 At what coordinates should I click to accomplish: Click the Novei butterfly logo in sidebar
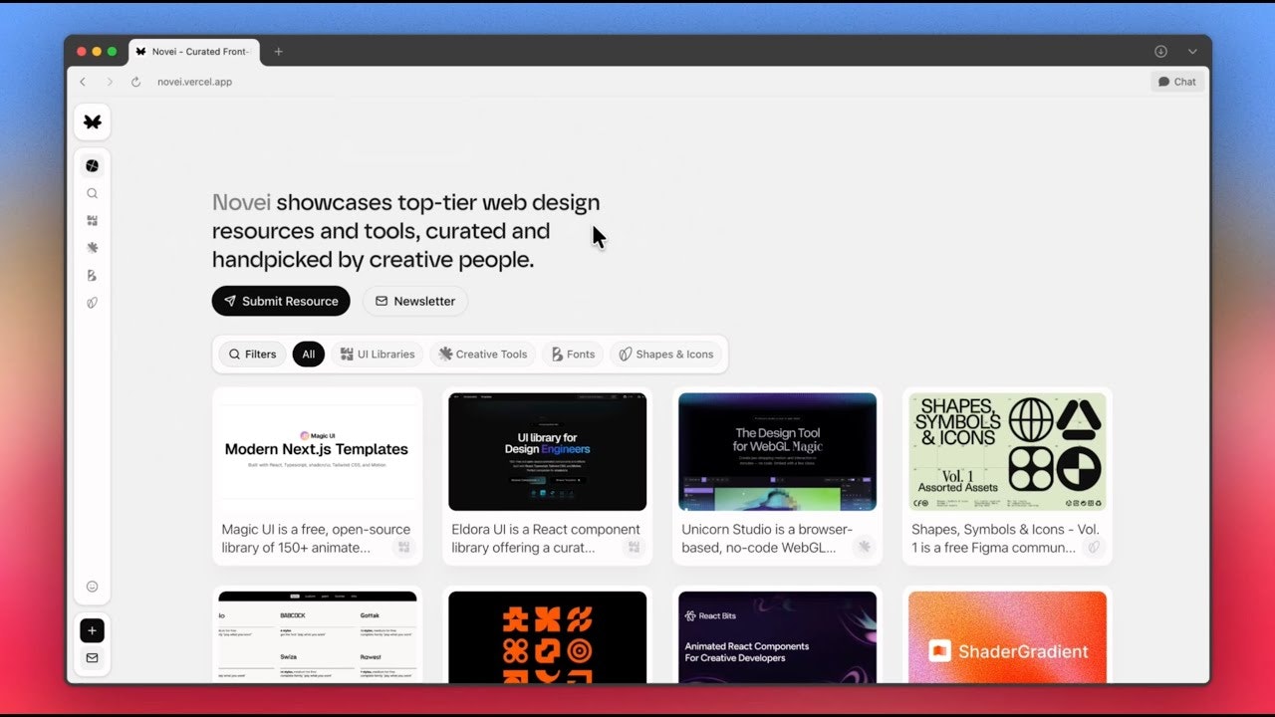pos(93,121)
